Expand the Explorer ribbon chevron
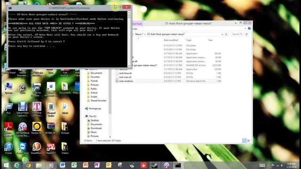 coord(245,28)
